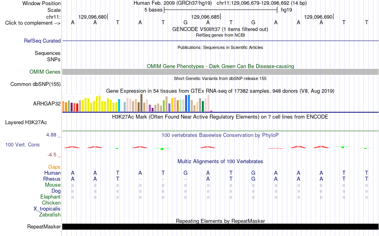Click the -4.5 PhyloP minimum value
379x236 pixels.
coord(52,155)
